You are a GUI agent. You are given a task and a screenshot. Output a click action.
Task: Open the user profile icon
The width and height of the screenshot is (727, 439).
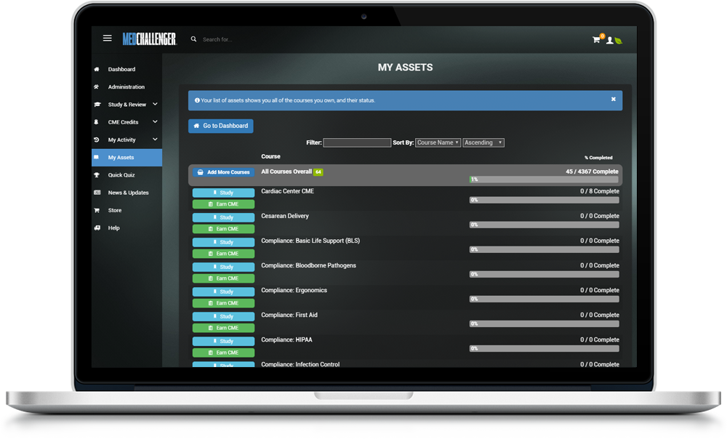tap(610, 40)
